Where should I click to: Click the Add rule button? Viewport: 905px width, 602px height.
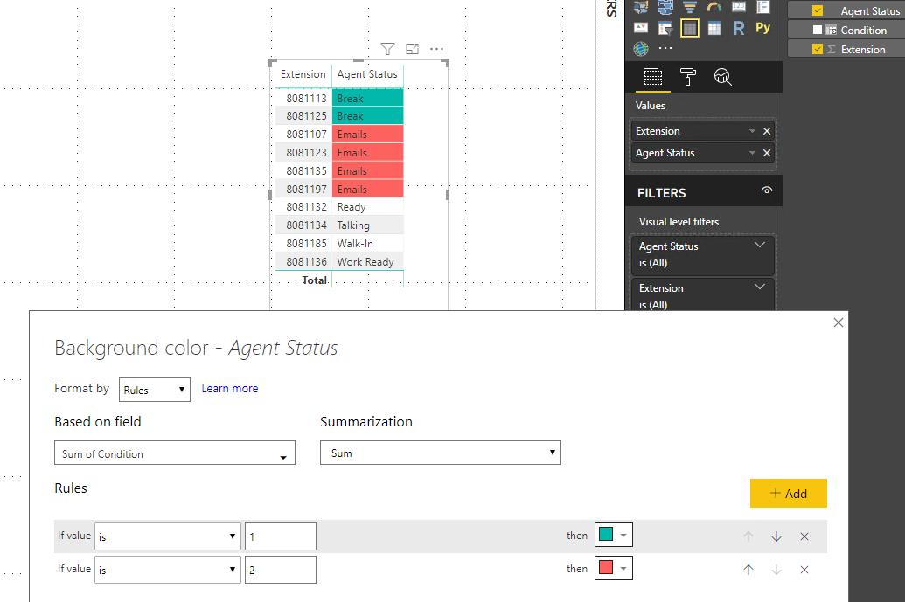pos(789,494)
